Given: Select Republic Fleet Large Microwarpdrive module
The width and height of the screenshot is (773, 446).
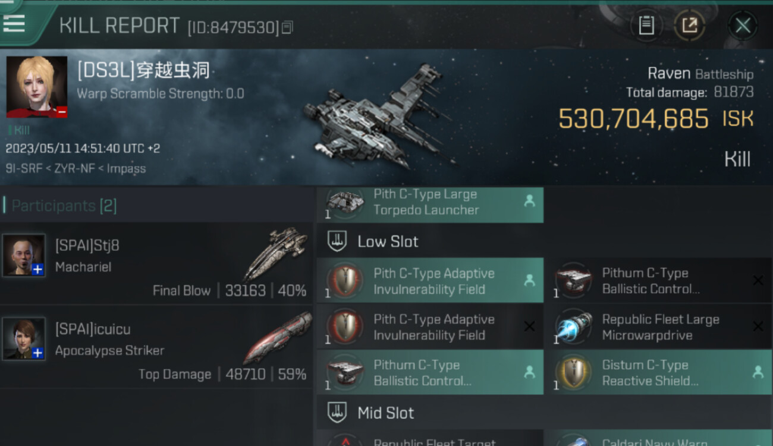Looking at the screenshot, I should tap(658, 326).
